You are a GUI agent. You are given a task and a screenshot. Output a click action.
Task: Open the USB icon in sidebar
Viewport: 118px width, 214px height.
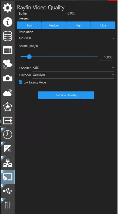click(8, 191)
